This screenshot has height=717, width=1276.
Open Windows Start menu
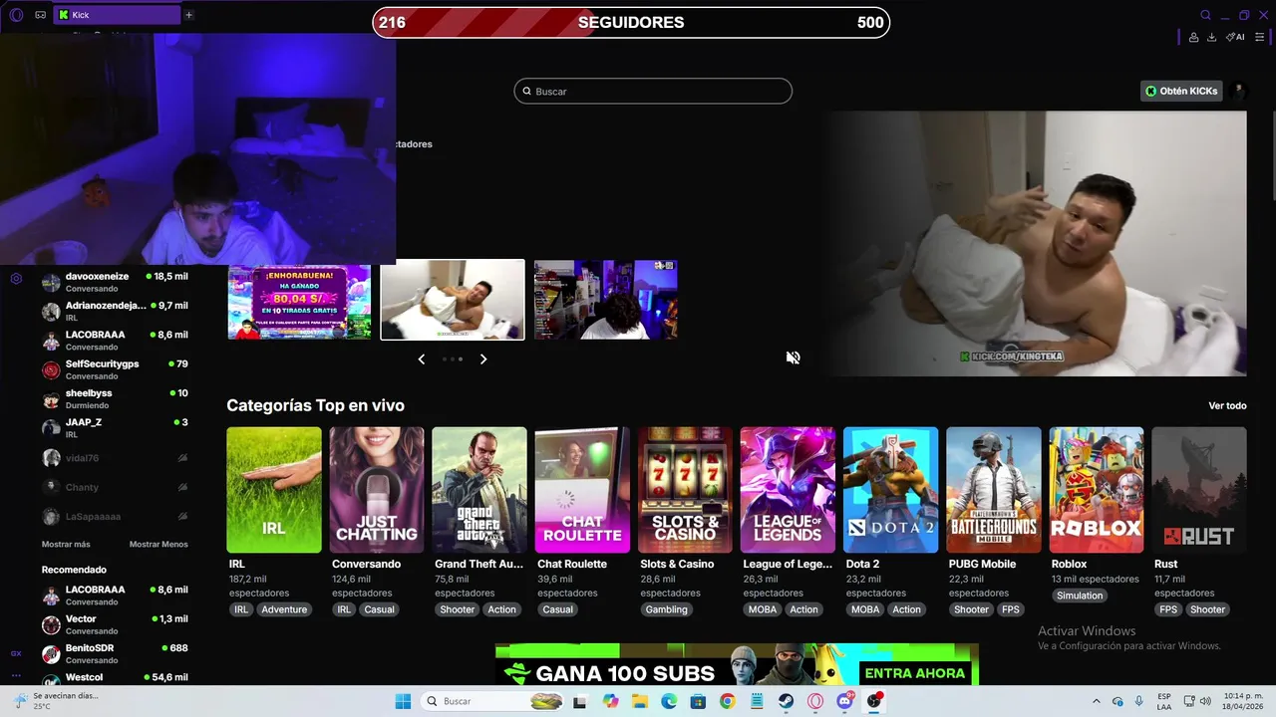click(403, 701)
